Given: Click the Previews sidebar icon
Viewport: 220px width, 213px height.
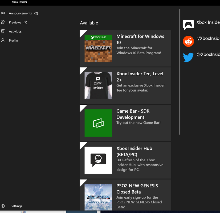Looking at the screenshot, I should point(3,22).
